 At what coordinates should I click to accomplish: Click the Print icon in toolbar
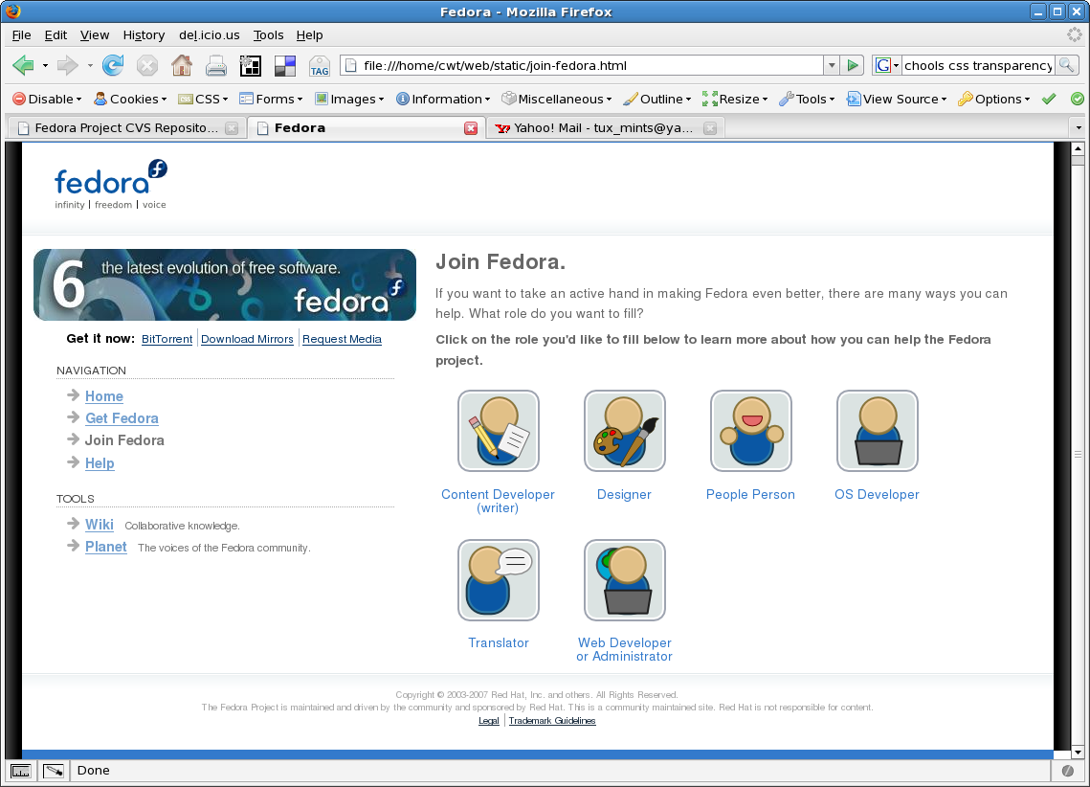click(x=216, y=65)
